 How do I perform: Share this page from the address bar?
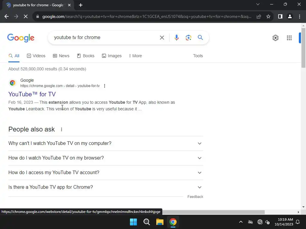click(259, 17)
